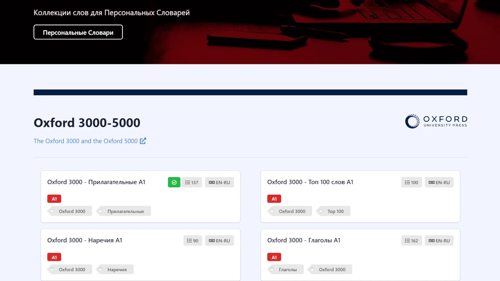Open Oxford 3000 - Топ 100 слов A1 title
Image resolution: width=500 pixels, height=281 pixels.
click(310, 182)
